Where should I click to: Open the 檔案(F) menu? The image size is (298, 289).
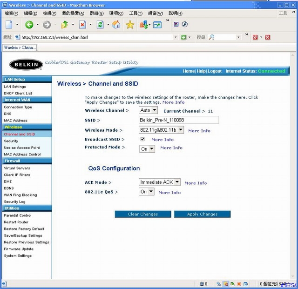click(11, 13)
